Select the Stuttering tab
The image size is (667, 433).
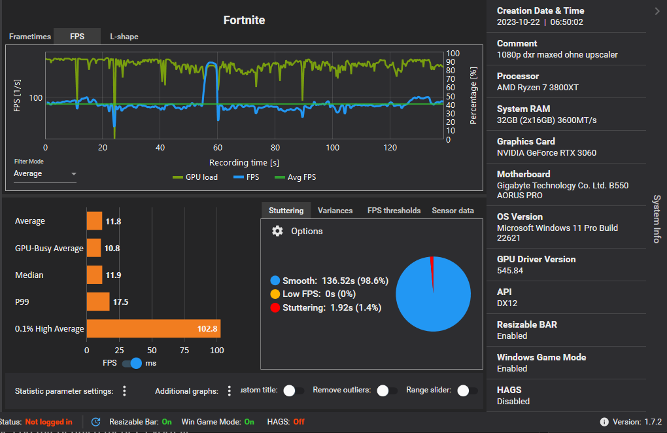(x=286, y=211)
